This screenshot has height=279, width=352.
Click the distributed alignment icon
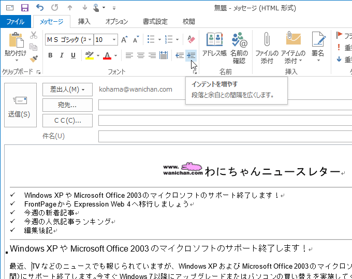pyautogui.click(x=164, y=55)
